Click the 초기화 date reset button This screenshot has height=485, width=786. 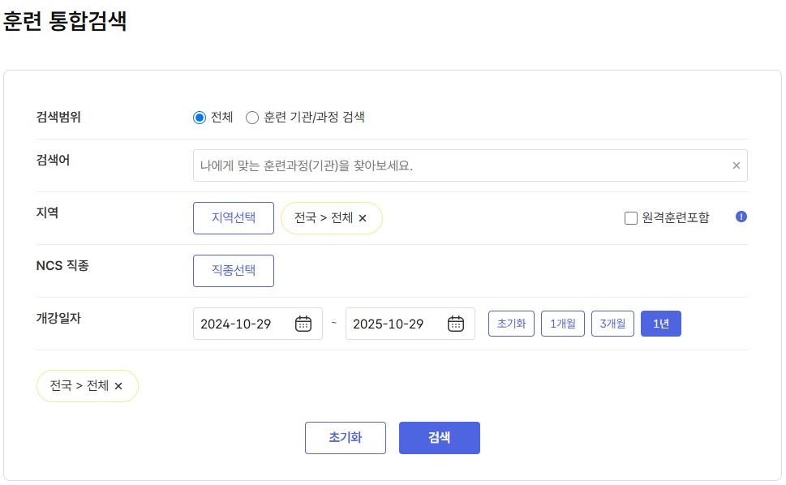[510, 323]
